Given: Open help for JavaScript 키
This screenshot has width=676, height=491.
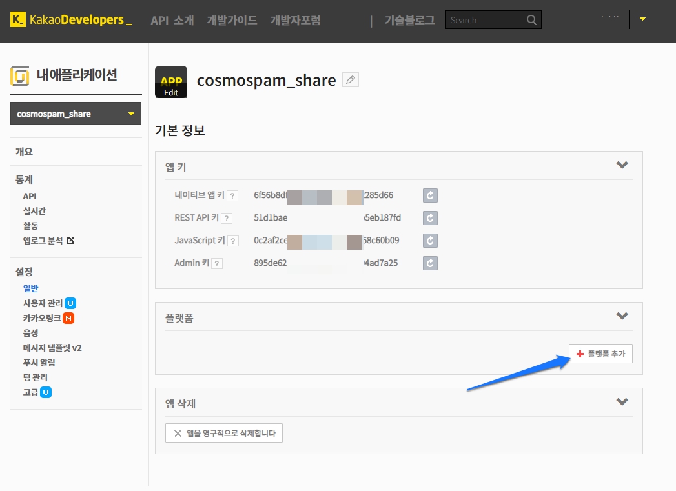Looking at the screenshot, I should [233, 241].
